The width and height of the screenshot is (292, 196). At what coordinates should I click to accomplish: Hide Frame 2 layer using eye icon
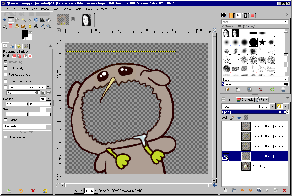(225, 156)
